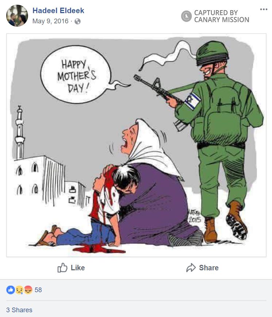The image size is (272, 317).
Task: Open the 58 reactions count
Action: (x=38, y=290)
